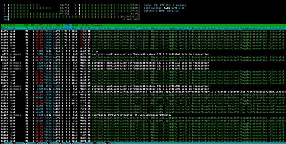
Task: Select process row with PID 15764
Action: (x=143, y=72)
